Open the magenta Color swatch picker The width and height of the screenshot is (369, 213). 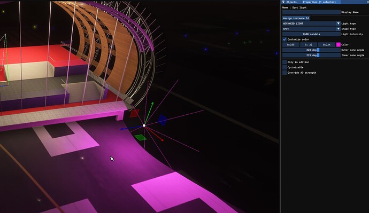click(x=339, y=45)
